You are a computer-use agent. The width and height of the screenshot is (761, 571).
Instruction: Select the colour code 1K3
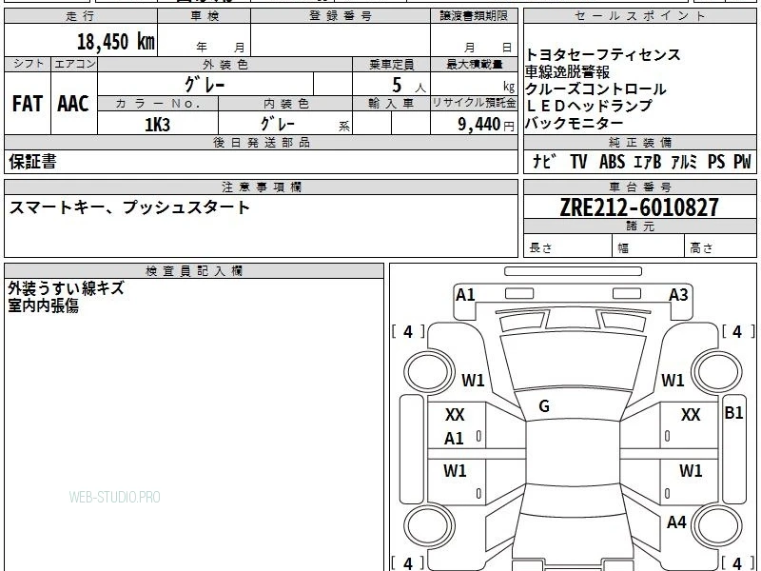(158, 125)
